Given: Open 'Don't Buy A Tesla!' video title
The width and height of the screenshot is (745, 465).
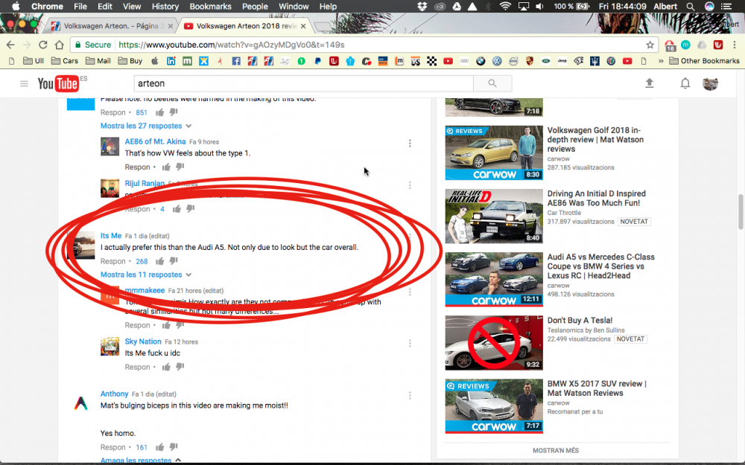Looking at the screenshot, I should point(580,320).
